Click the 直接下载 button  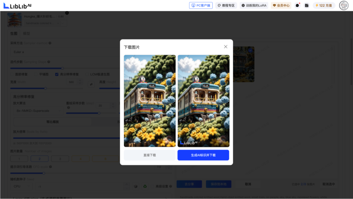[150, 155]
